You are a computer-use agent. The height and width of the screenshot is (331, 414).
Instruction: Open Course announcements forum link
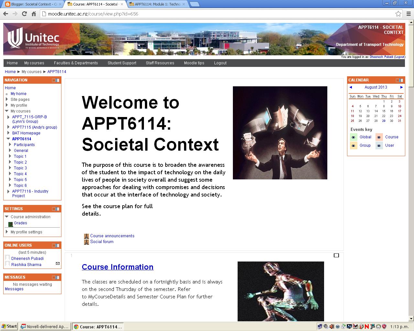point(112,236)
